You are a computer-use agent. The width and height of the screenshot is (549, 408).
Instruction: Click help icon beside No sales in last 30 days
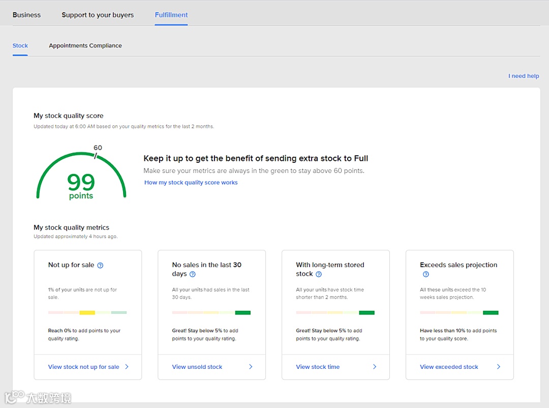[193, 274]
